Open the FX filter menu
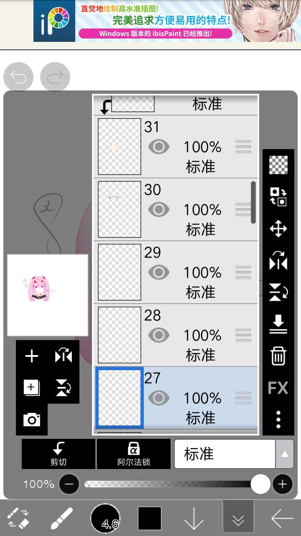The height and width of the screenshot is (536, 301). click(278, 388)
